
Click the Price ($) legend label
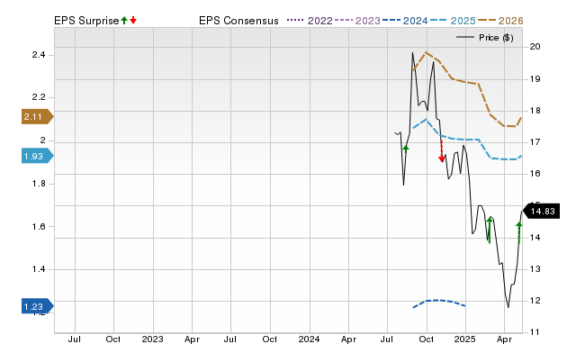[496, 38]
